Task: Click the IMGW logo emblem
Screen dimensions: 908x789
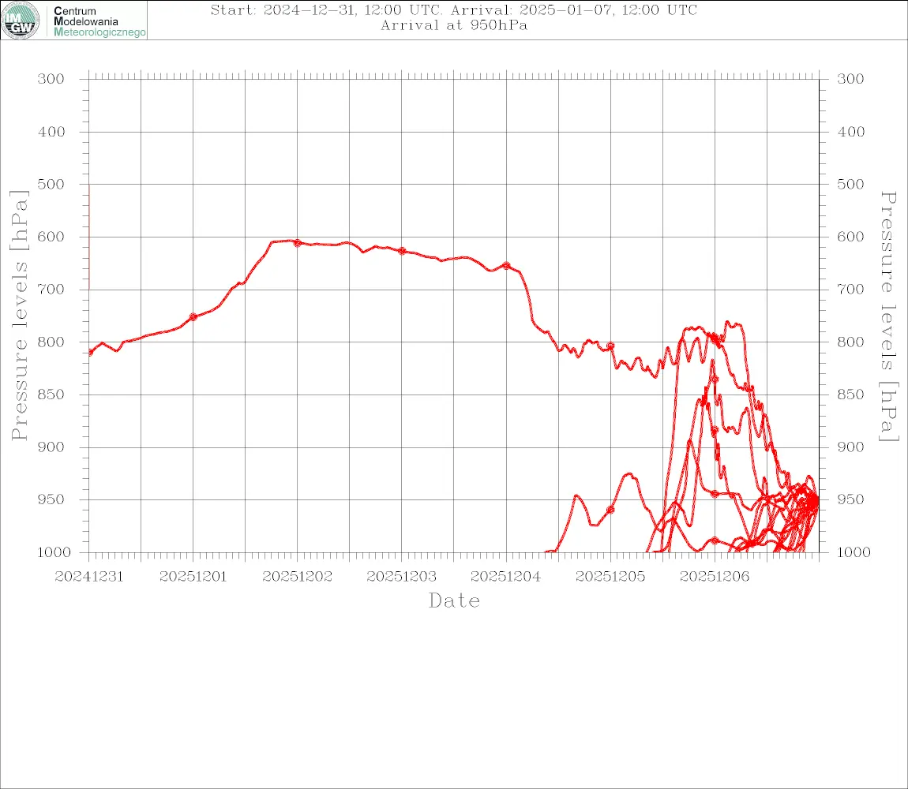Action: [x=21, y=21]
